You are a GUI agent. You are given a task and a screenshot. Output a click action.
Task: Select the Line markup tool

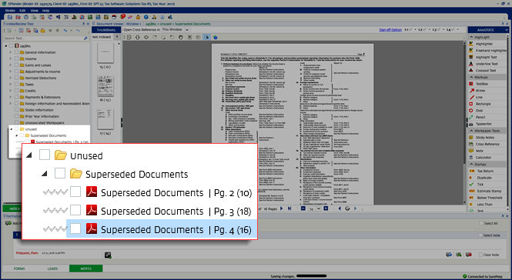pos(487,97)
